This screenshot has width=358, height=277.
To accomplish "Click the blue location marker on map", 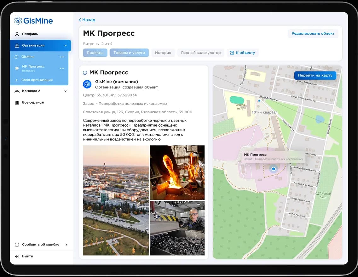I will coord(274,169).
